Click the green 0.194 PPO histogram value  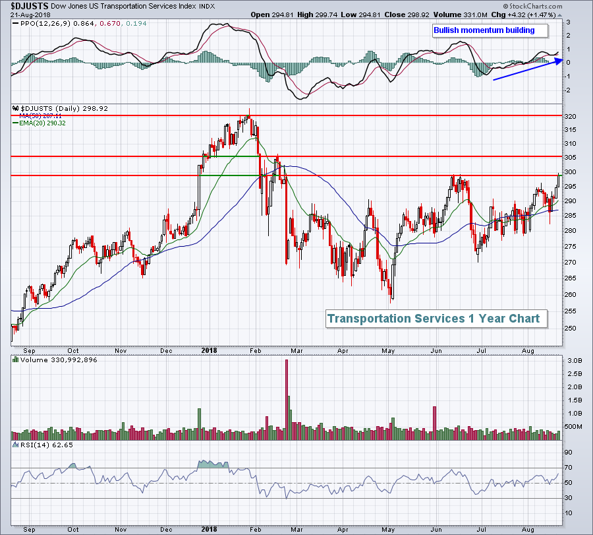click(x=136, y=24)
